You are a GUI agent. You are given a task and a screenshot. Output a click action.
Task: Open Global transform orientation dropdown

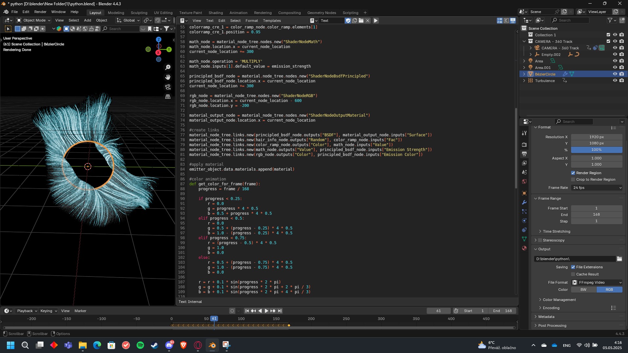128,20
